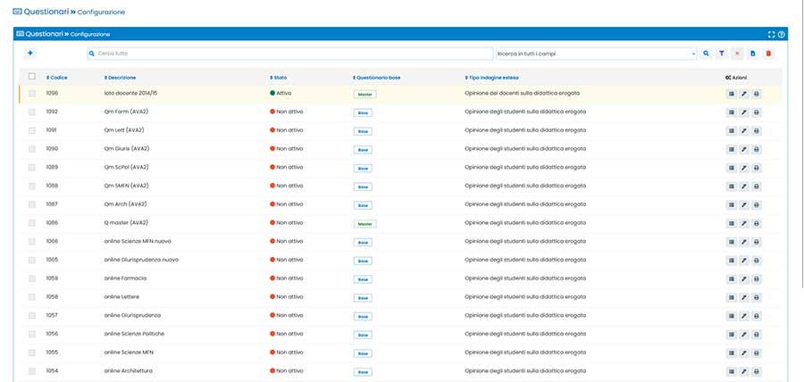Click the blue document export icon
This screenshot has height=382, width=804.
coord(752,54)
